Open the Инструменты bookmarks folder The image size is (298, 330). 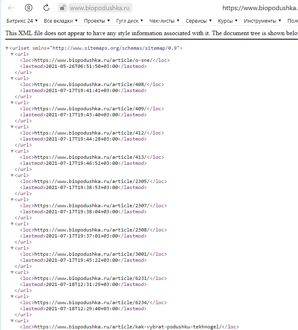click(262, 21)
